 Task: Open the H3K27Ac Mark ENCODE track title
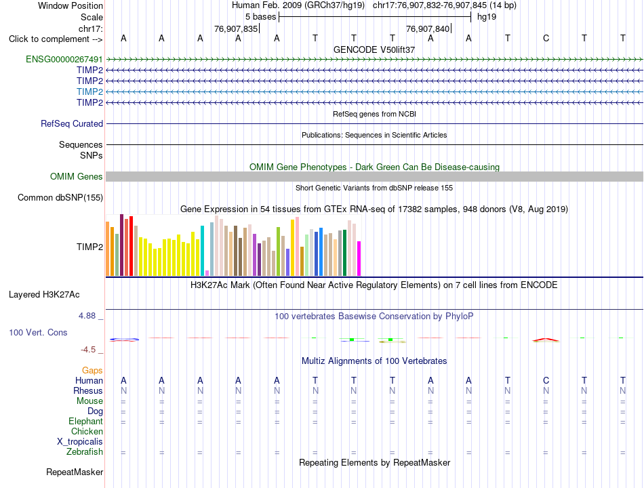pyautogui.click(x=374, y=285)
